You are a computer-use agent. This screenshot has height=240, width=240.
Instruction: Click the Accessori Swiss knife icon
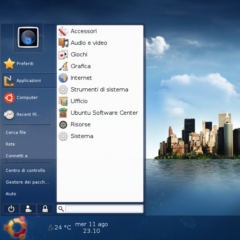point(63,31)
